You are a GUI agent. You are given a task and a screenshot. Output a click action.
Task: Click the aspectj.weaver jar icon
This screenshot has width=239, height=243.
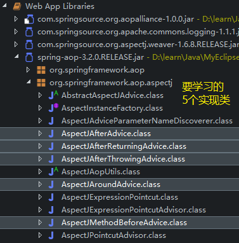click(x=29, y=45)
